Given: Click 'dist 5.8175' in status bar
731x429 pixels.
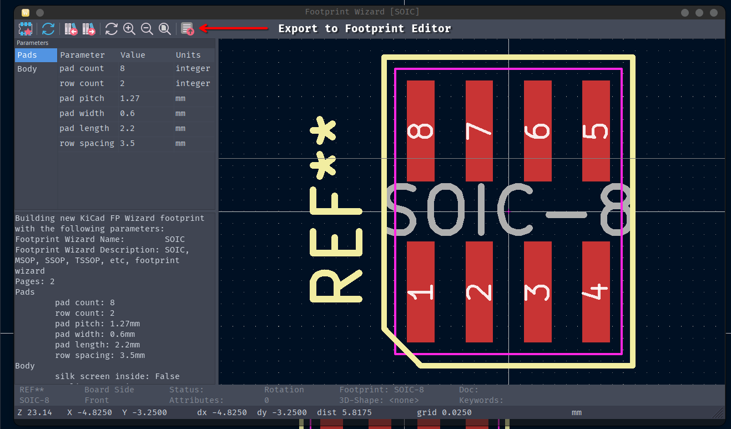Looking at the screenshot, I should tap(344, 412).
